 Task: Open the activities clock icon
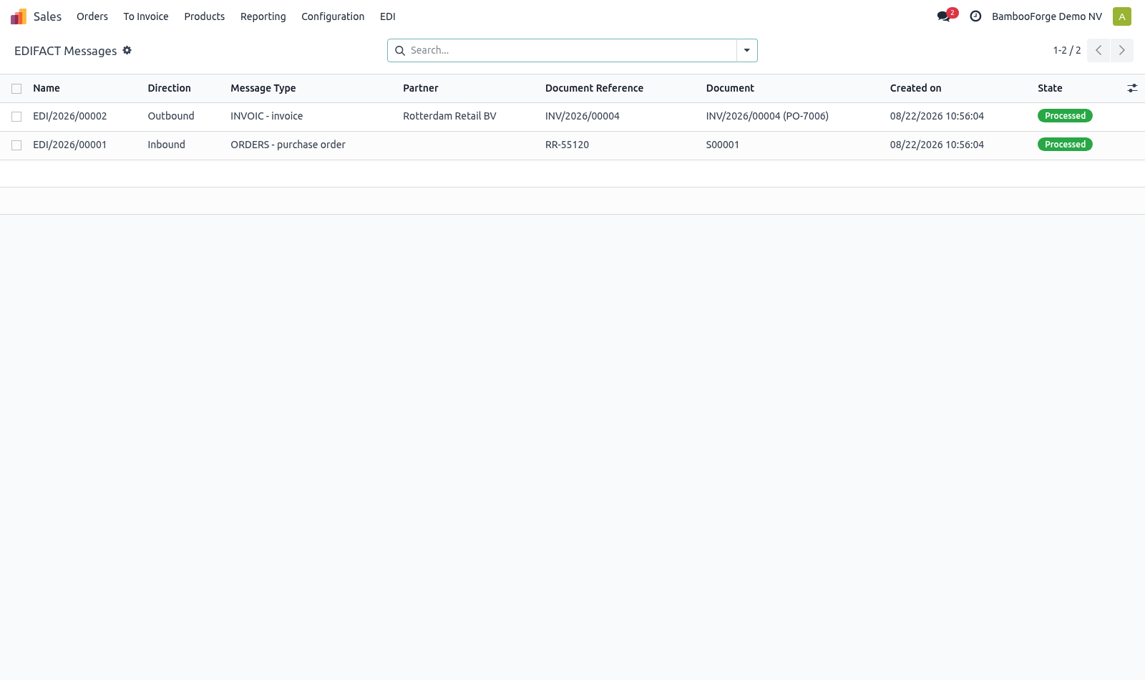[975, 16]
